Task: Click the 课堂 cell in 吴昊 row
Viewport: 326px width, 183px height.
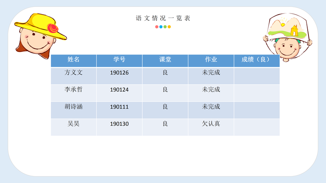Action: (x=165, y=127)
